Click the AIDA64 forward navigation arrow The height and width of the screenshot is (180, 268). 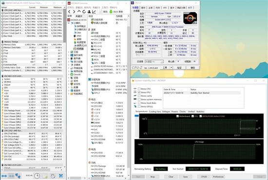tap(74, 12)
